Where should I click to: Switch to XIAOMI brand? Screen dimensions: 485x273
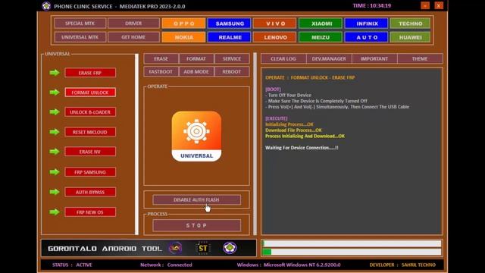click(321, 24)
